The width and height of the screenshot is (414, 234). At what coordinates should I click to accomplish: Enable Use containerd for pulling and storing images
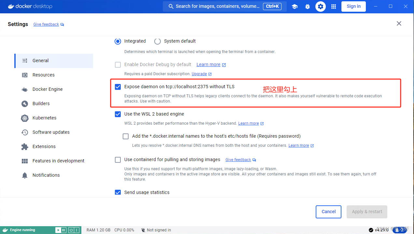pos(118,160)
